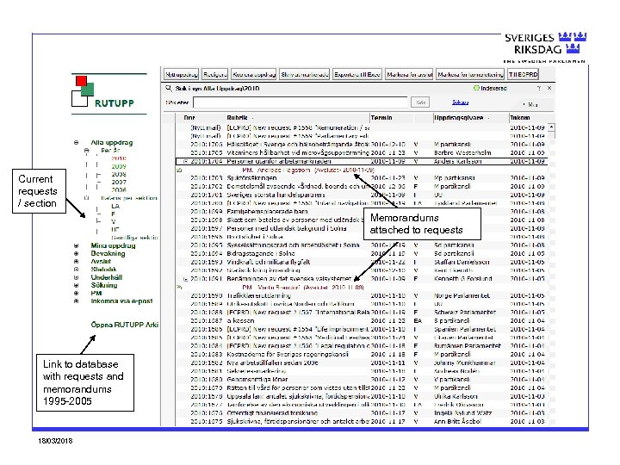Select section F in the tree
Screen dimensions: 620x465
tap(113, 214)
